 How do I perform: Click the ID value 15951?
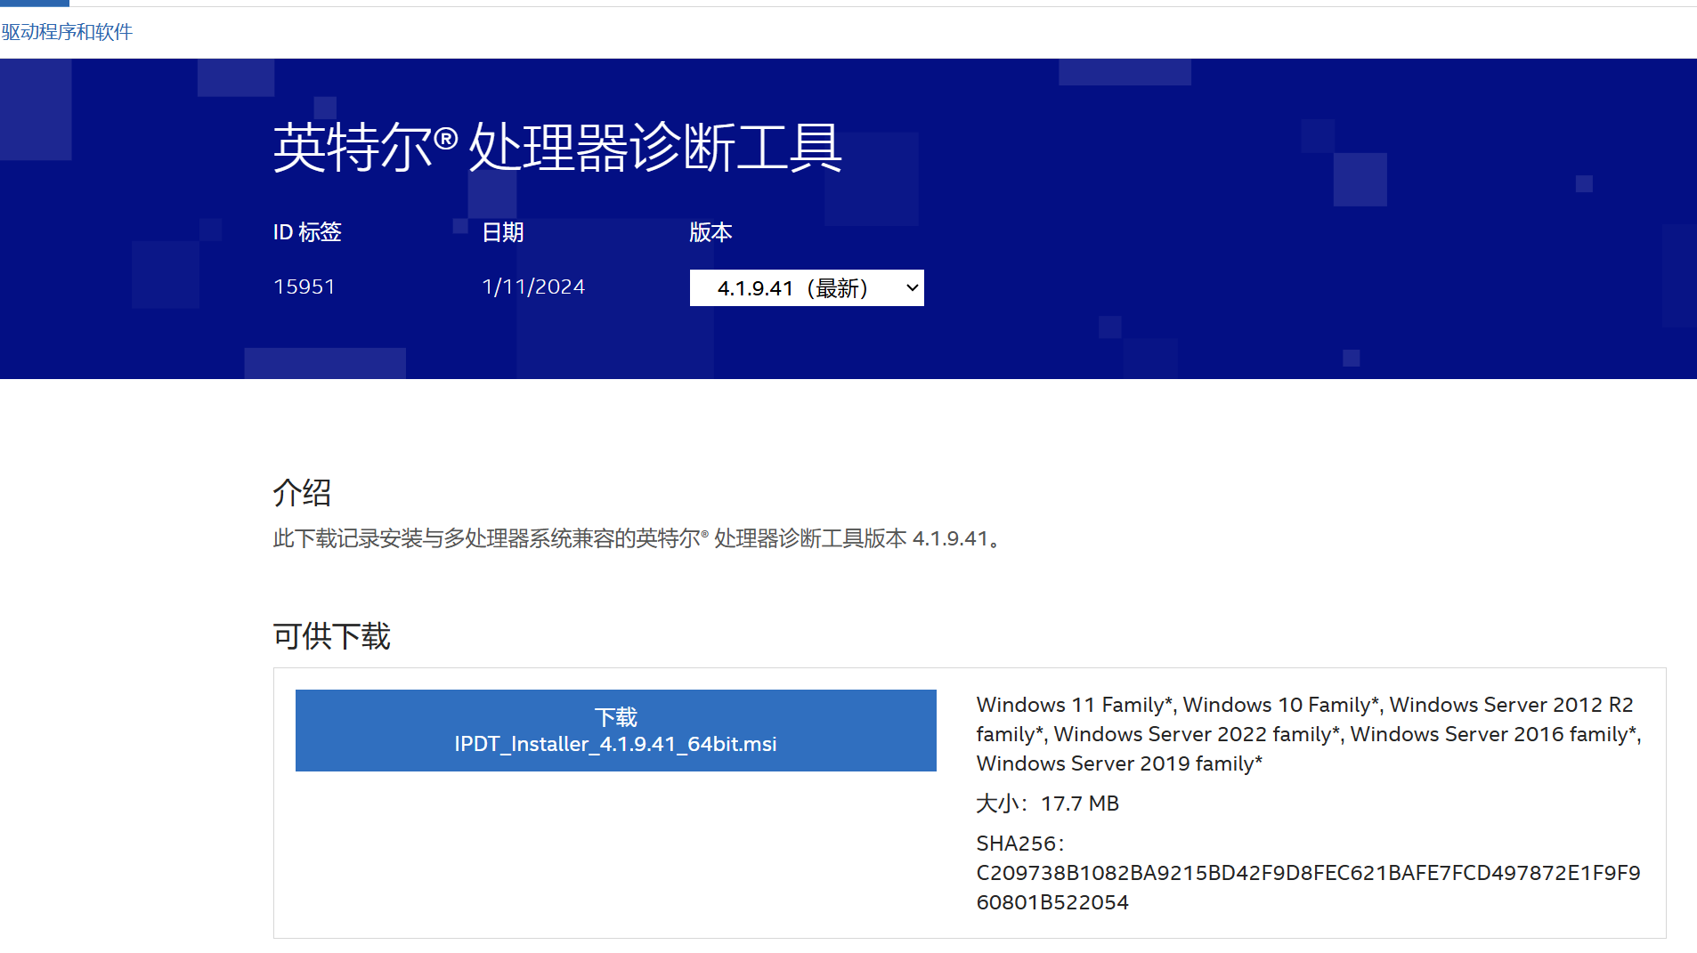click(x=304, y=287)
